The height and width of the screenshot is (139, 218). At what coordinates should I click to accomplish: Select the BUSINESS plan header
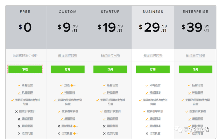pyautogui.click(x=153, y=12)
